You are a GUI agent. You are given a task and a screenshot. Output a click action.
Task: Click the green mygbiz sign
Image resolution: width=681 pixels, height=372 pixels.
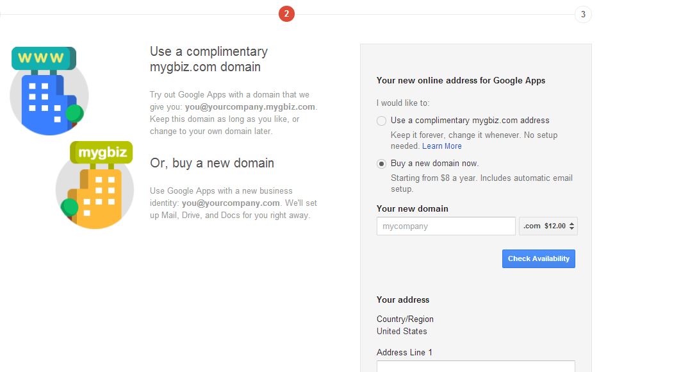tap(101, 153)
